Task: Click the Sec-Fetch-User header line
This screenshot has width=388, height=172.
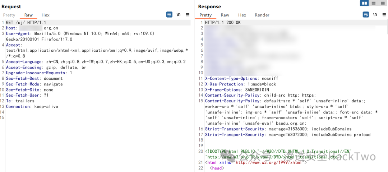Action: 27,95
